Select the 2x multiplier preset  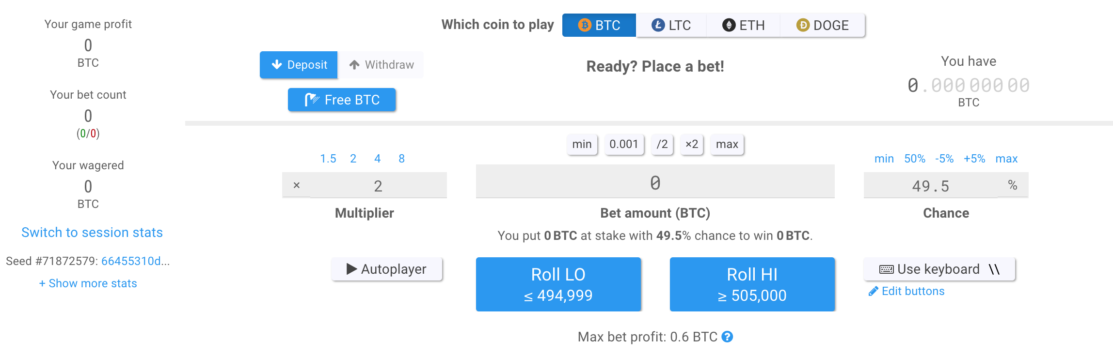(x=353, y=158)
